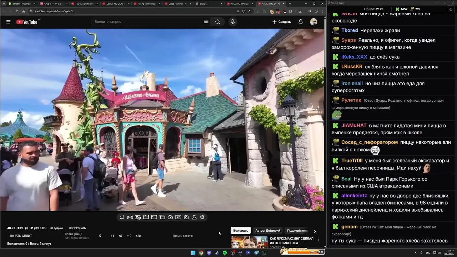Open a new browser tab with plus
This screenshot has height=257, width=457.
pos(290,4)
